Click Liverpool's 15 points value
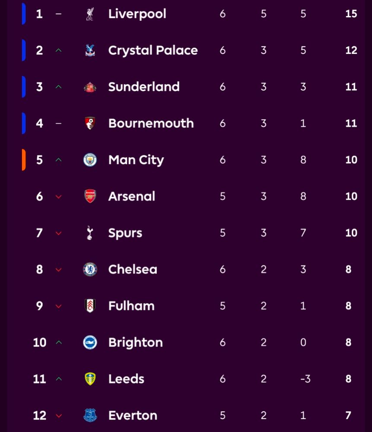The image size is (372, 432). [x=351, y=14]
